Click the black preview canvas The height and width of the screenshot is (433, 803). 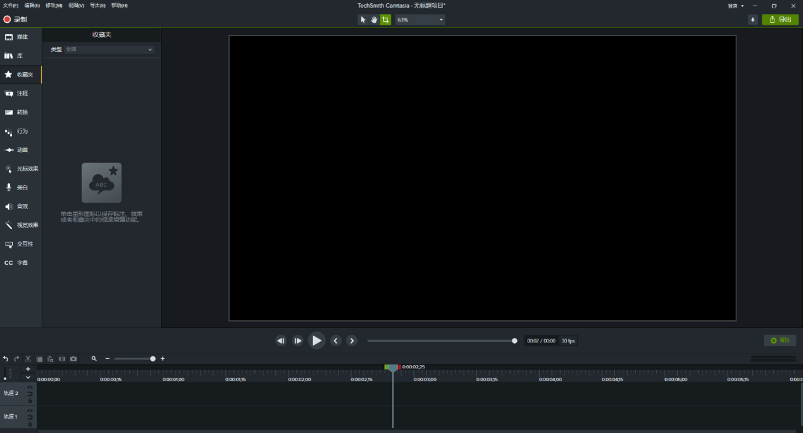click(482, 179)
